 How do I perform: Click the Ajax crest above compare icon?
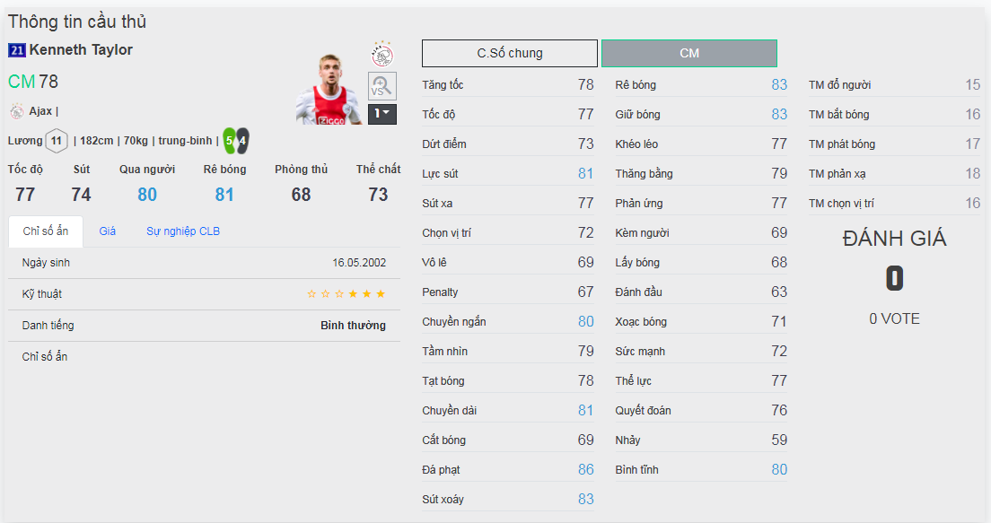point(382,55)
